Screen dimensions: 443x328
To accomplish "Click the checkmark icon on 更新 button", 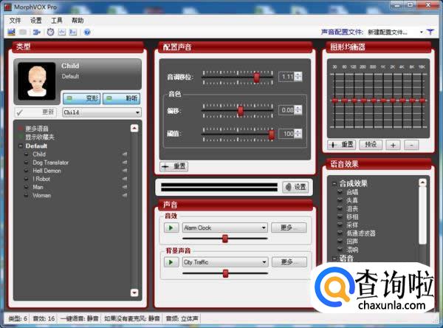I will [x=19, y=112].
